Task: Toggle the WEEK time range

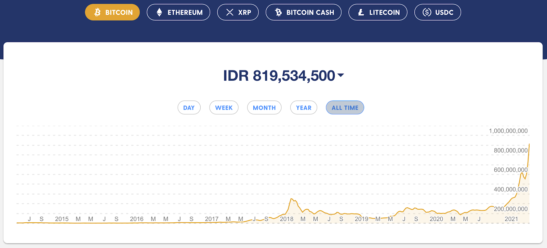Action: [224, 107]
